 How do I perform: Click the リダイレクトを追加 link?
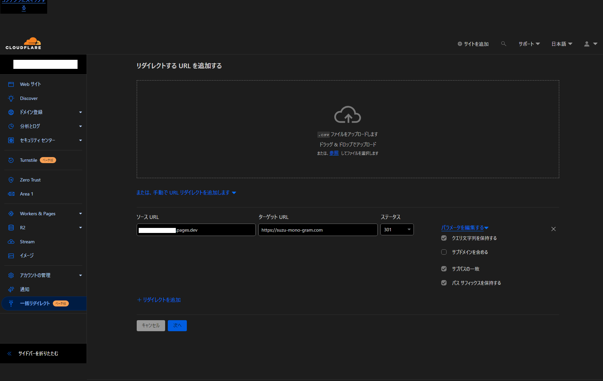point(159,300)
